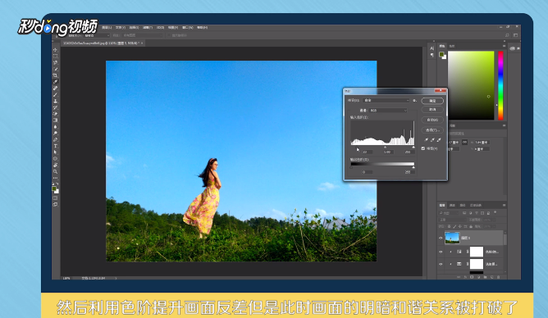Select the Rectangular Marquee tool
The image size is (548, 318).
click(55, 57)
